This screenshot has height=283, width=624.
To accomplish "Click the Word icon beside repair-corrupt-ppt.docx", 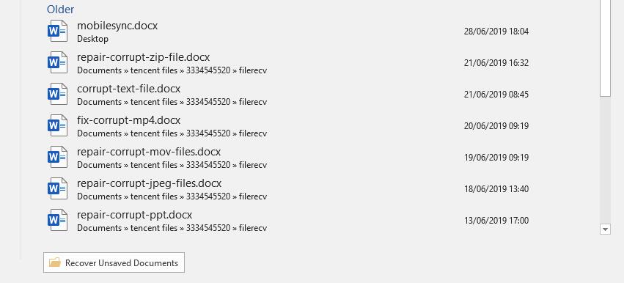I will 58,220.
